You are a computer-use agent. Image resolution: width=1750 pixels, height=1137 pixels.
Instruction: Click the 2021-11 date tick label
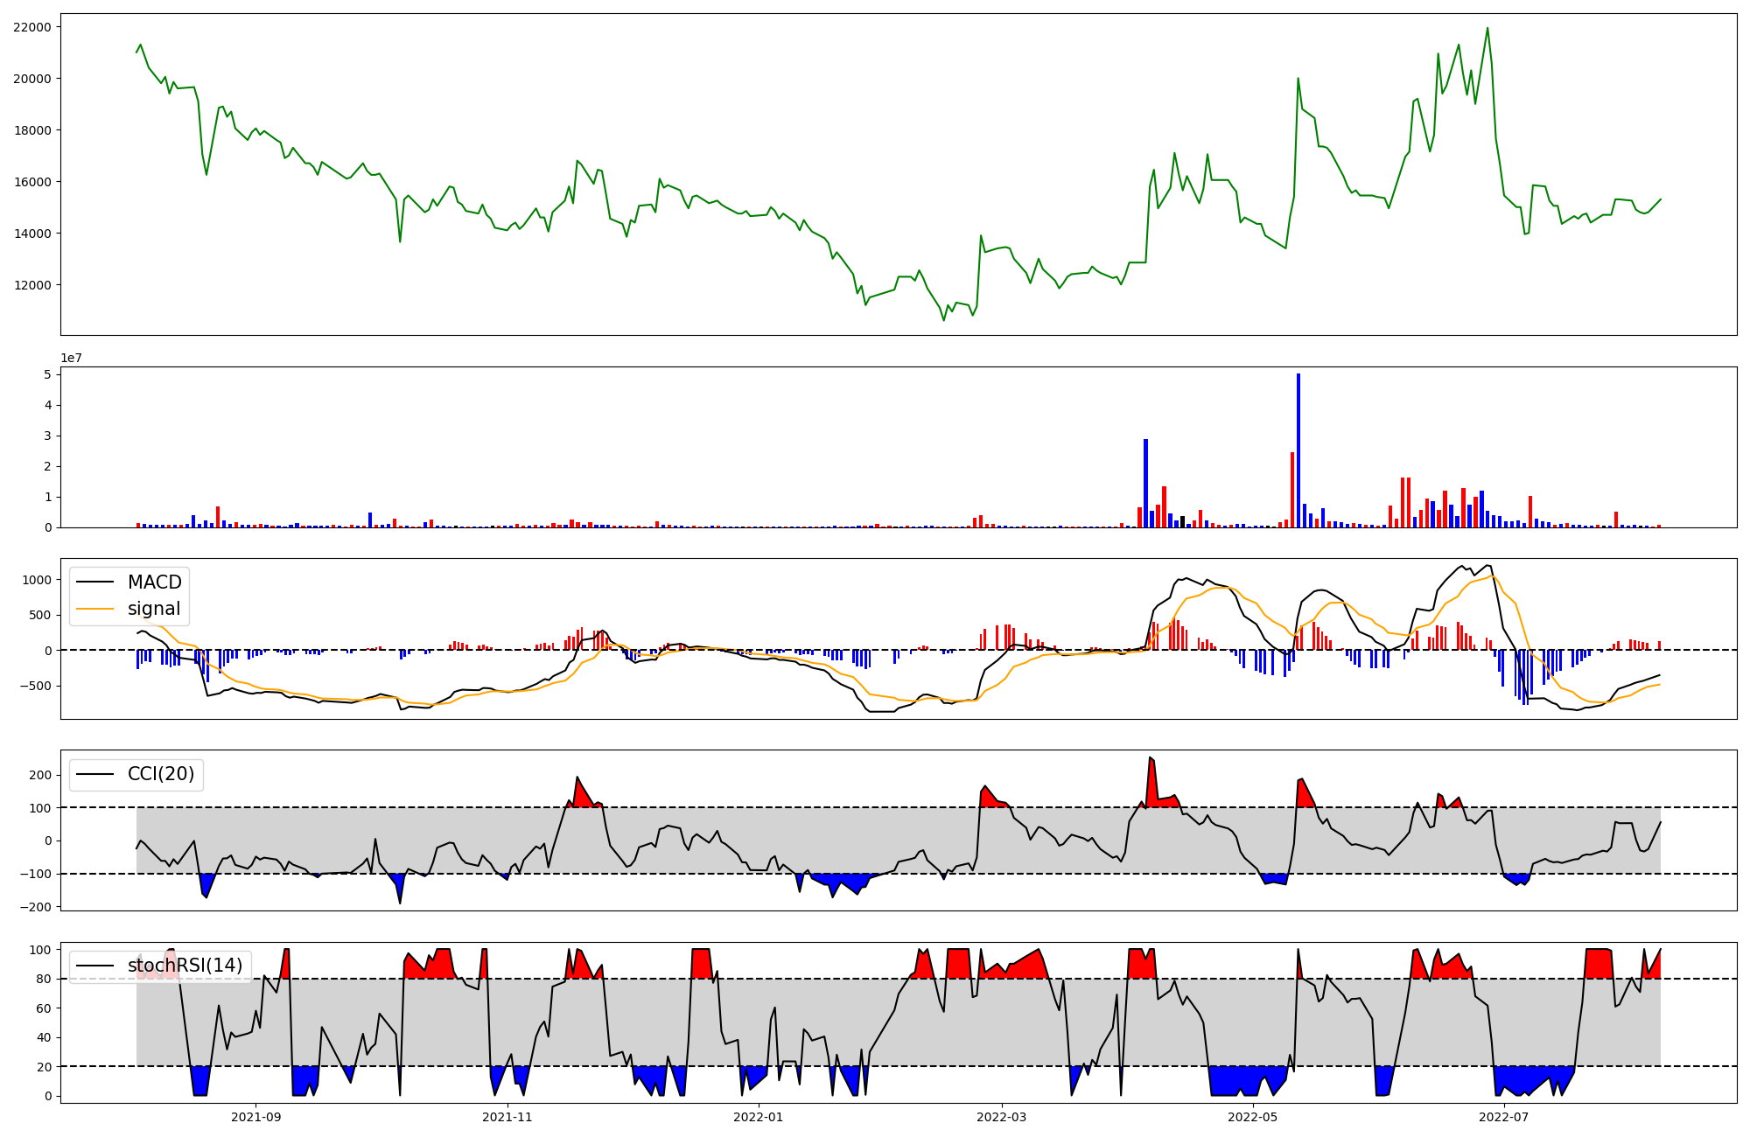507,1117
